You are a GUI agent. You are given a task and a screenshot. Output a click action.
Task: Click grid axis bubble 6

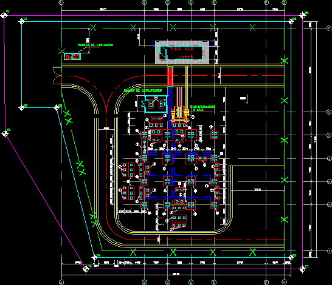pyautogui.click(x=329, y=112)
